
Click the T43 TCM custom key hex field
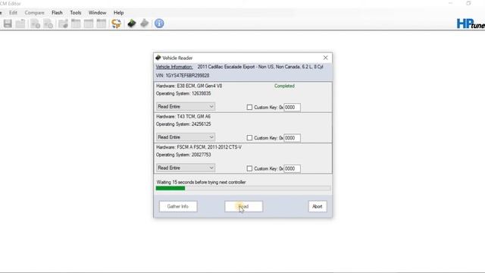(x=292, y=138)
